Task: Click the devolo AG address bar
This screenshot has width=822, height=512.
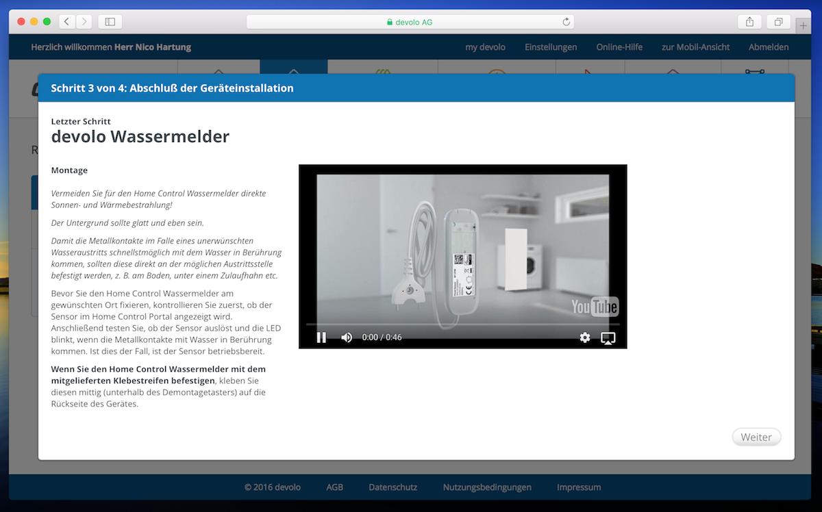Action: point(410,22)
